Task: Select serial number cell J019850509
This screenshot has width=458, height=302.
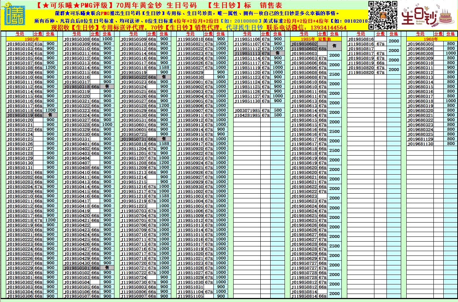Action: point(134,39)
